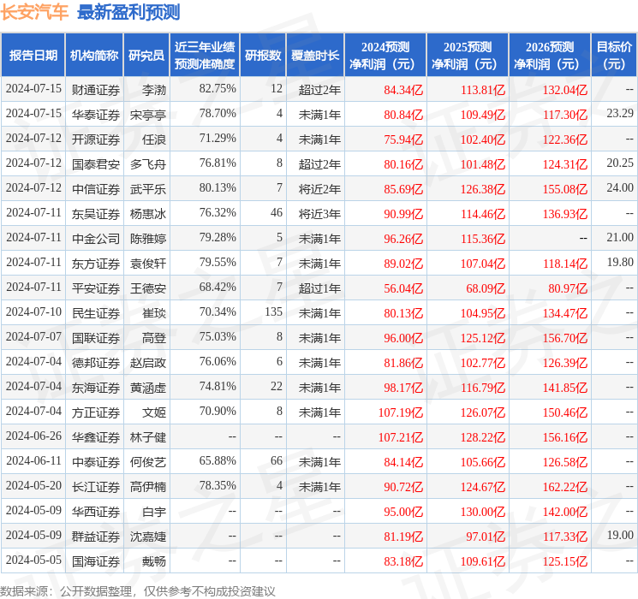Select the 国海证券 institution cell
The image size is (638, 599).
(x=96, y=561)
